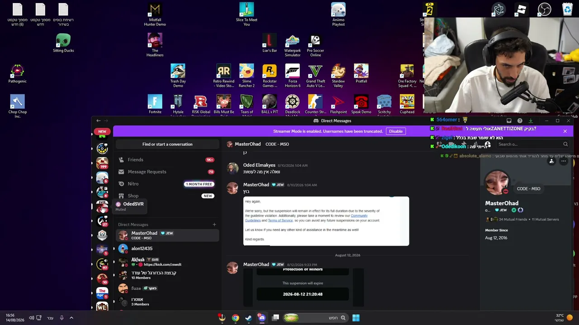
Task: Open the colorful wheel server icon
Action: click(102, 149)
